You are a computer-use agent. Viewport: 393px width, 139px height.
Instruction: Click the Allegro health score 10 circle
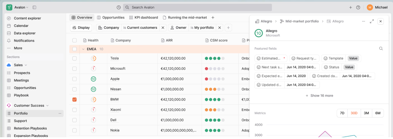pos(259,33)
